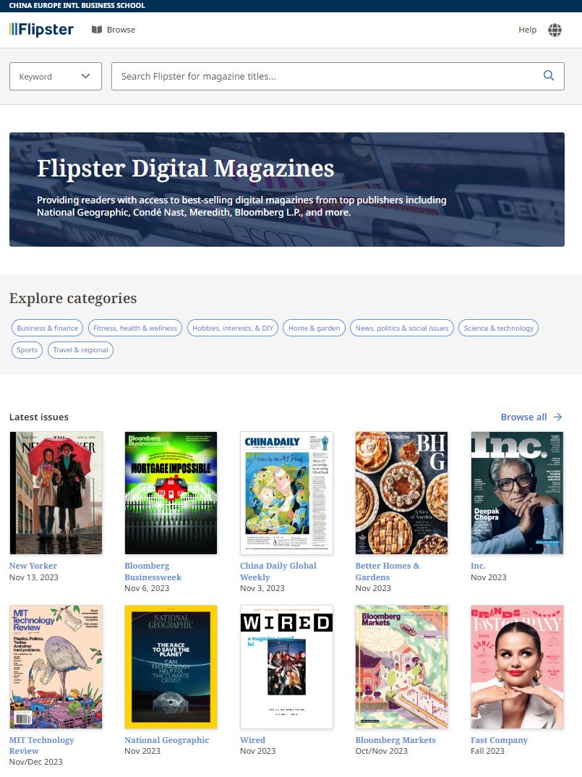Select the Sports category chip
582x777 pixels.
coord(27,350)
